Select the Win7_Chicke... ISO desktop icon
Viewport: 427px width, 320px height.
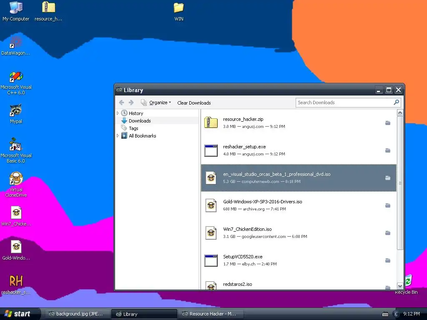pyautogui.click(x=16, y=216)
